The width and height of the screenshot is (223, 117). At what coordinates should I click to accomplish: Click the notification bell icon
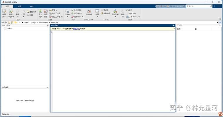(x=214, y=6)
